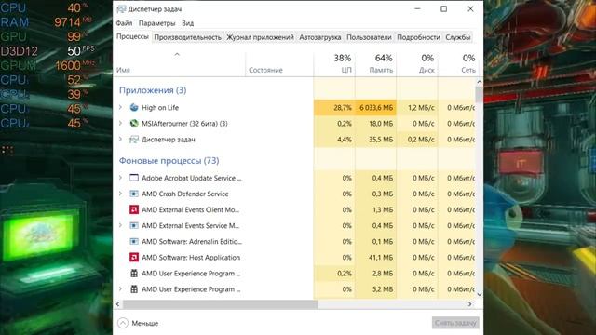Click the vertical scrollbar down arrow
This screenshot has height=335, width=596.
[479, 294]
